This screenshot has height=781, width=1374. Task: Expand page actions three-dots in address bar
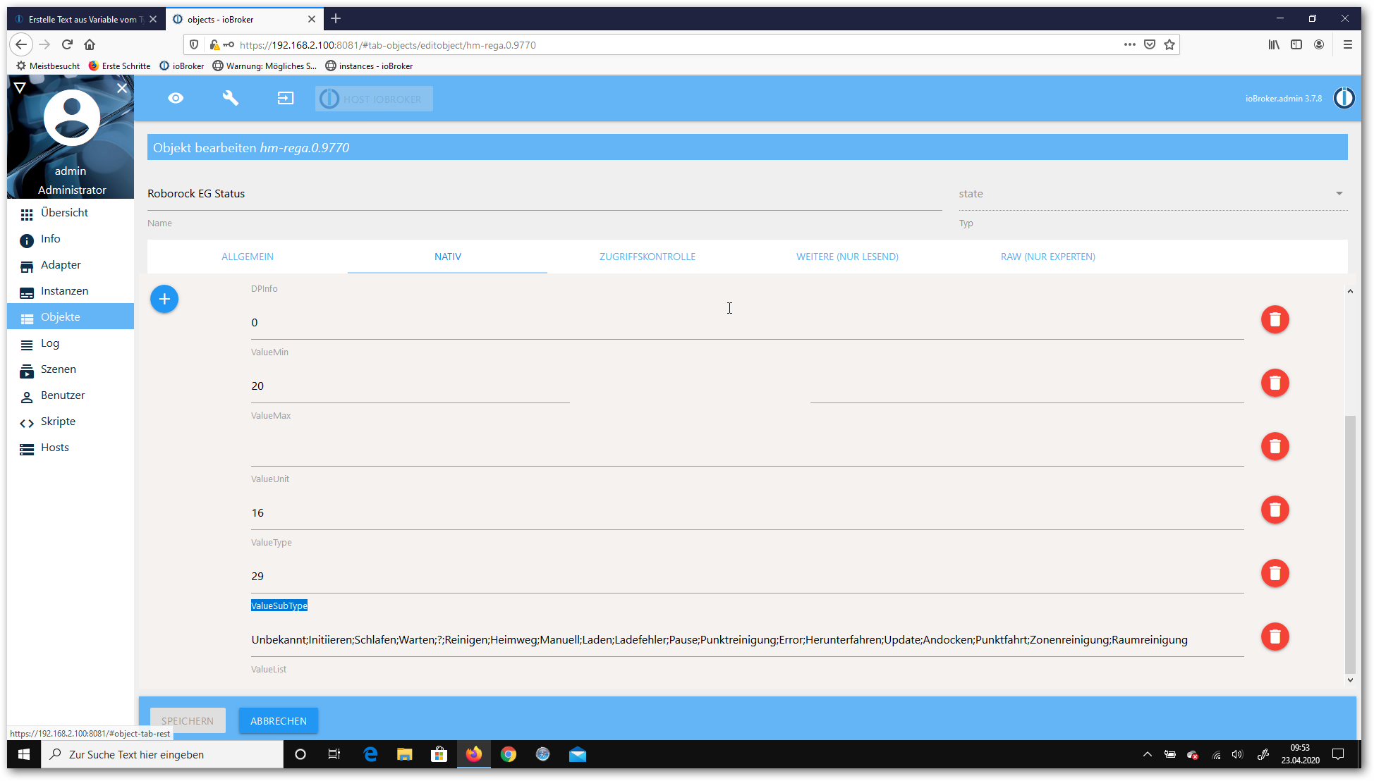click(1129, 44)
